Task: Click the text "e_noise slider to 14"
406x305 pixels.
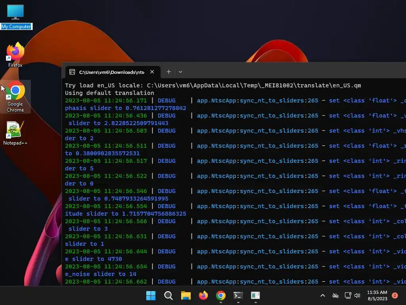Action: pos(100,274)
